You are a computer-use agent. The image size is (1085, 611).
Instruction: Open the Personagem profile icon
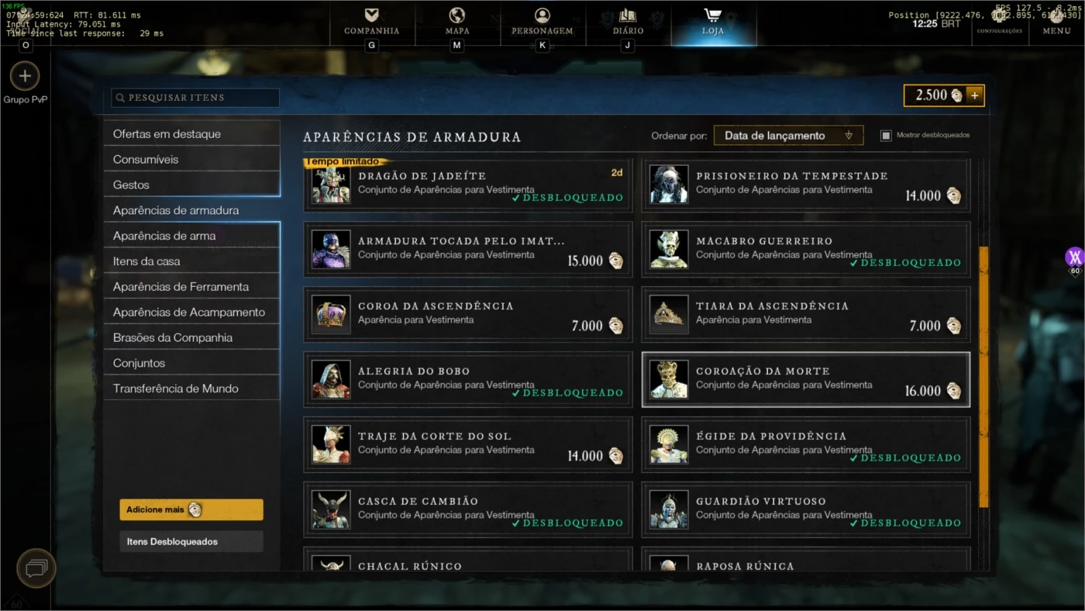click(x=542, y=15)
